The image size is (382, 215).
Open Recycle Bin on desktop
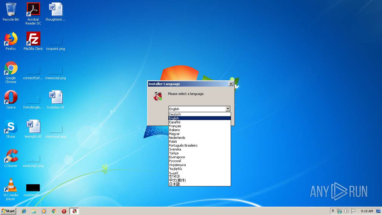coord(11,12)
